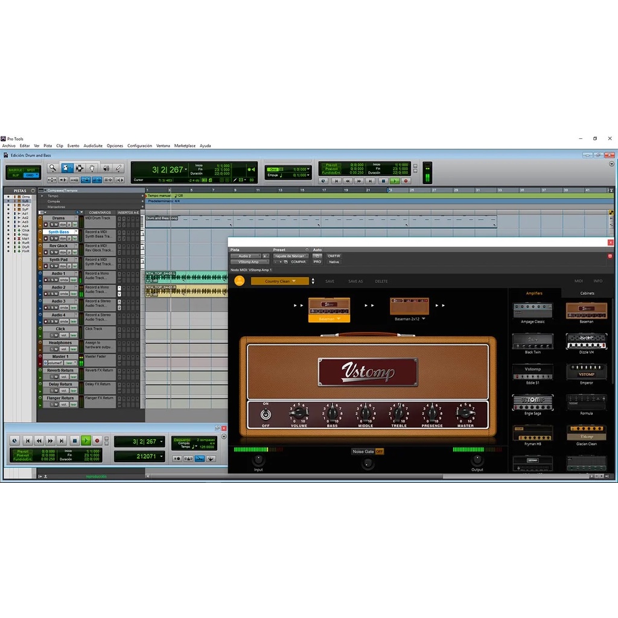Image resolution: width=618 pixels, height=618 pixels.
Task: Click Audio 1 waveform clip in timeline
Action: click(x=186, y=276)
